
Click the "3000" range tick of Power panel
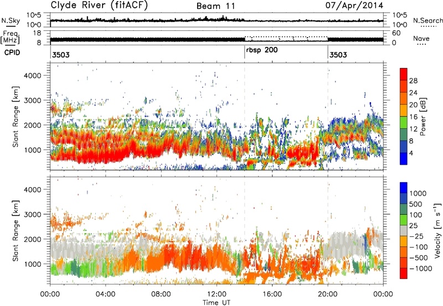(33, 101)
